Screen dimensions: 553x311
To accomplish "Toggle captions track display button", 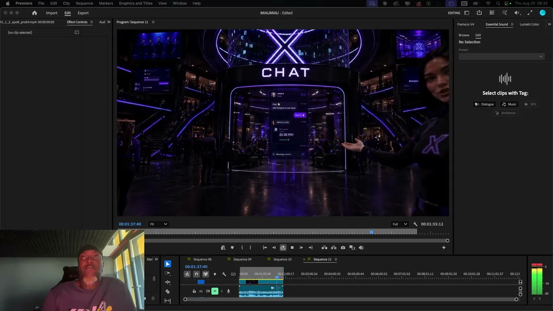I will point(233,274).
